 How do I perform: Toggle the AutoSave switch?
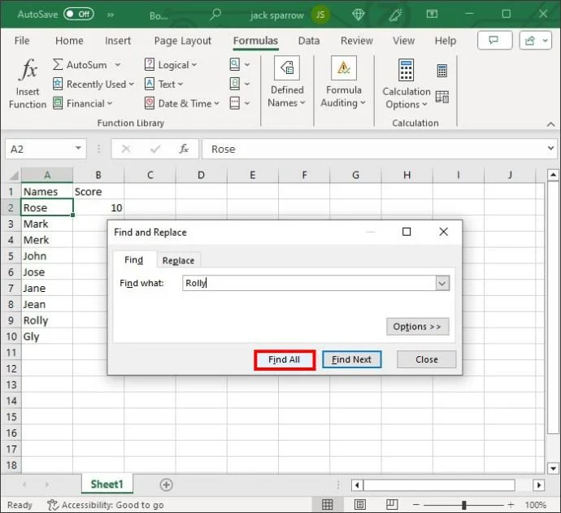tap(78, 14)
